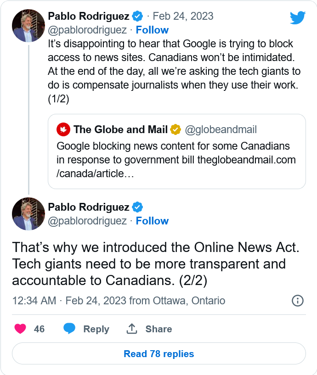Follow Pablo Rodriguez from second tweet
Viewport: 317px width, 375px height.
coord(152,221)
